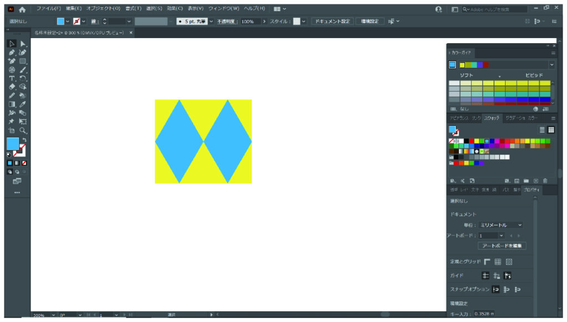Select the Selection tool (black arrow)
This screenshot has width=567, height=322.
12,44
